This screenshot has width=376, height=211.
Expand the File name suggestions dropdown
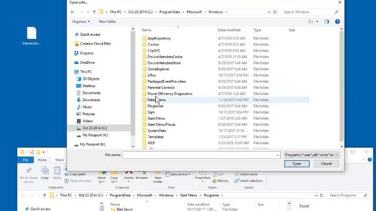click(277, 155)
